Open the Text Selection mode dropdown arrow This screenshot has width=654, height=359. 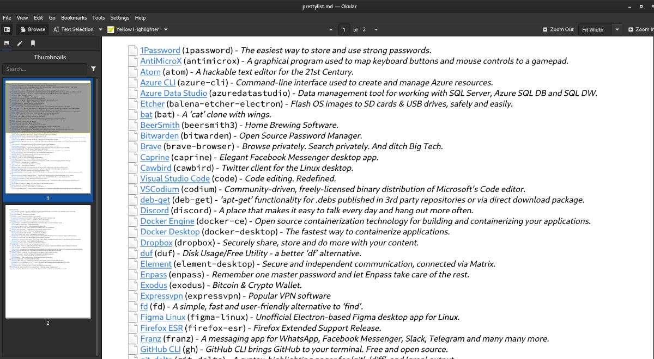click(x=100, y=29)
